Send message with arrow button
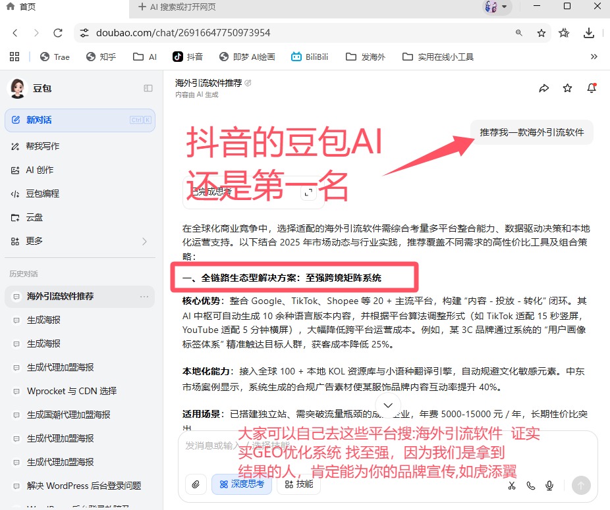The width and height of the screenshot is (610, 510). [x=581, y=486]
